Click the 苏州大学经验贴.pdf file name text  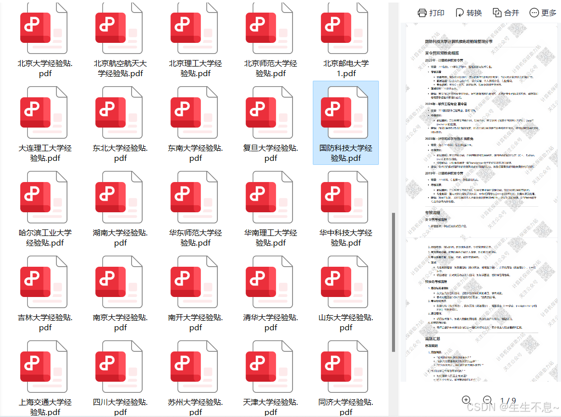(195, 407)
